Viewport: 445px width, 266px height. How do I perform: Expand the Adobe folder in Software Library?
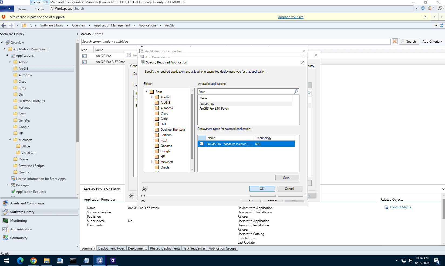pos(10,62)
